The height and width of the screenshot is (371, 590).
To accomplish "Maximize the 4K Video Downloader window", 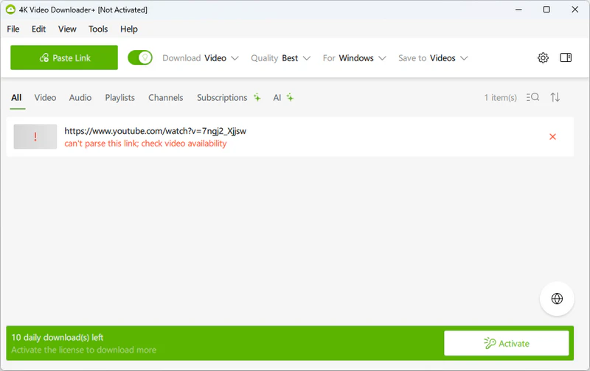I will coord(546,10).
